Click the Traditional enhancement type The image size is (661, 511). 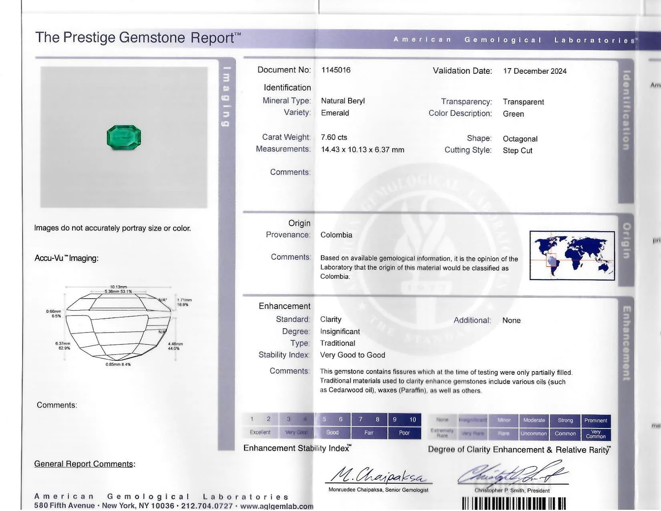tap(337, 343)
